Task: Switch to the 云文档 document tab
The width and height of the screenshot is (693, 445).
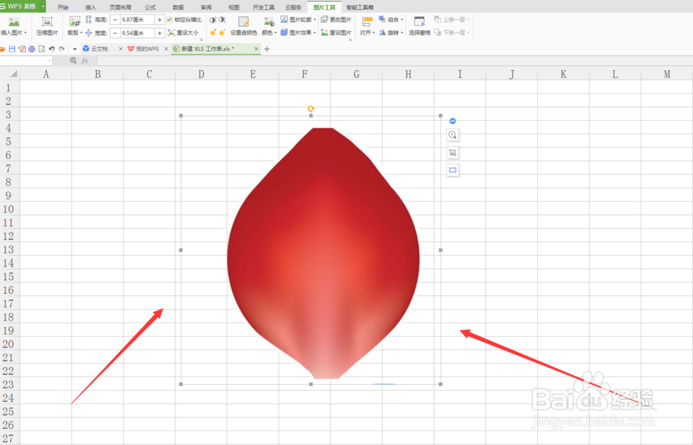Action: point(99,49)
